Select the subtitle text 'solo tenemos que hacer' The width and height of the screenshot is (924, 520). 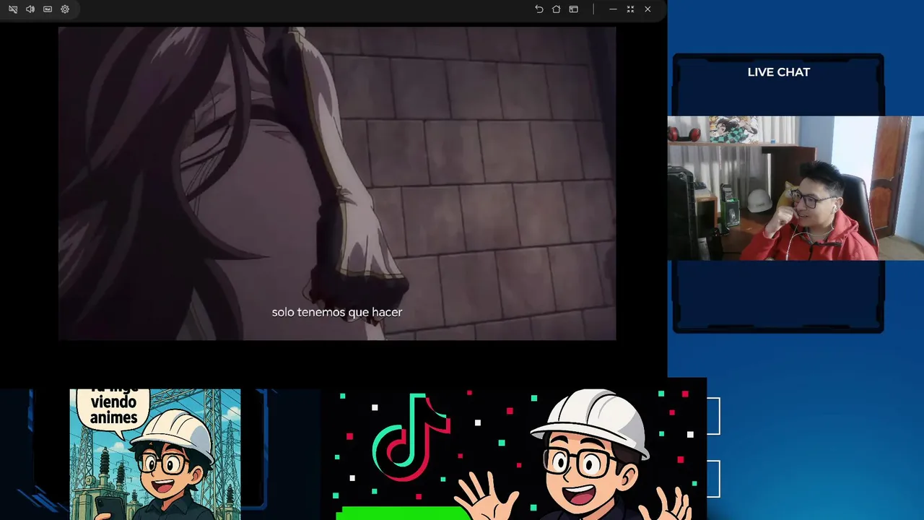click(337, 312)
